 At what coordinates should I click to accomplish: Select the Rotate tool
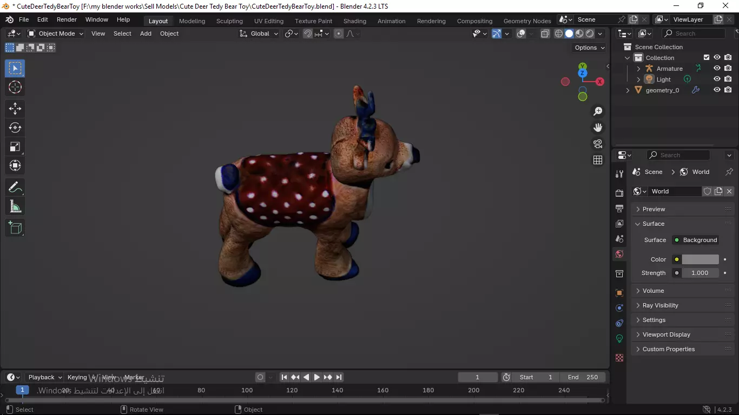(15, 128)
